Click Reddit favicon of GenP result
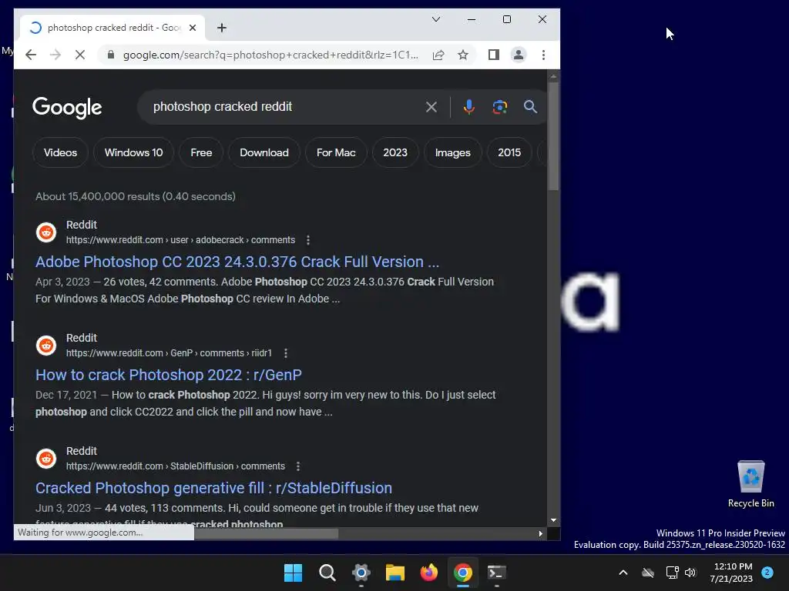This screenshot has height=591, width=789. point(46,346)
